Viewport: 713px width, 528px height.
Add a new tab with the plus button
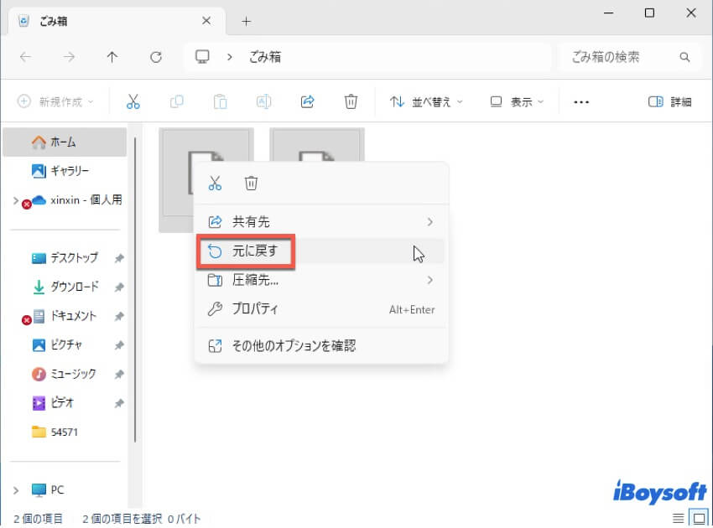[246, 21]
